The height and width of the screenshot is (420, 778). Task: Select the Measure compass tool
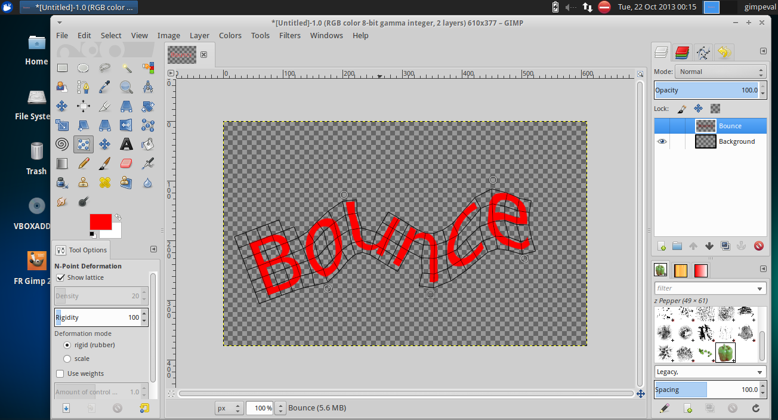pos(148,87)
